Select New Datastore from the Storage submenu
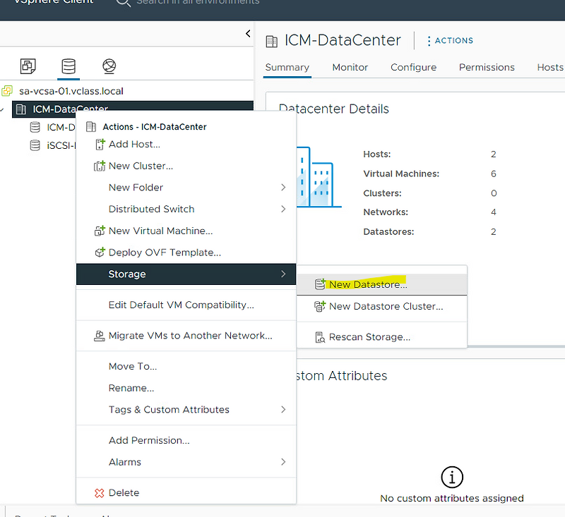The width and height of the screenshot is (565, 517). click(x=367, y=284)
